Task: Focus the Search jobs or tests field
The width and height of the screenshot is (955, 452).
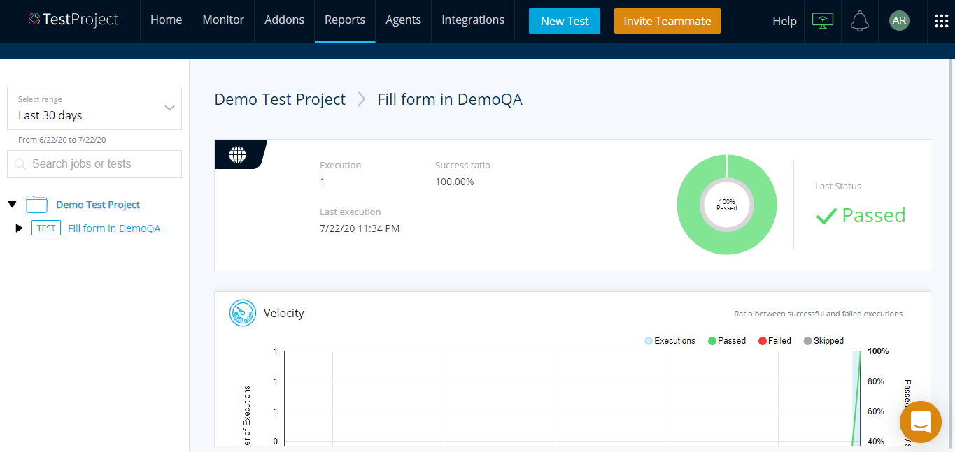Action: coord(94,164)
